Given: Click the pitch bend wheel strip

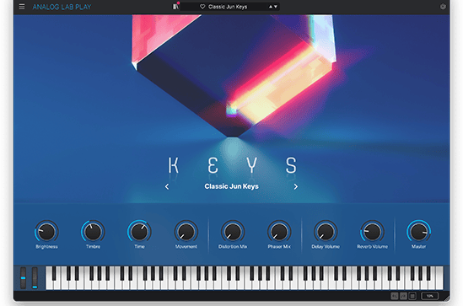Looking at the screenshot, I should pyautogui.click(x=23, y=278).
